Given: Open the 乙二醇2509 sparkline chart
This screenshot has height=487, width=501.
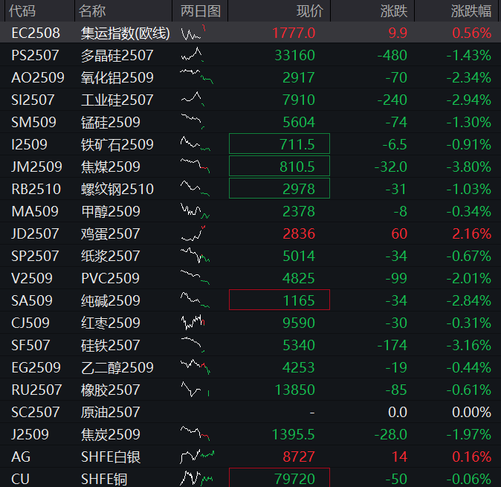Looking at the screenshot, I should pyautogui.click(x=195, y=367).
